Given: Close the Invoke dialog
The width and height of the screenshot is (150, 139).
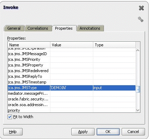Looking at the screenshot, I should pyautogui.click(x=141, y=8).
